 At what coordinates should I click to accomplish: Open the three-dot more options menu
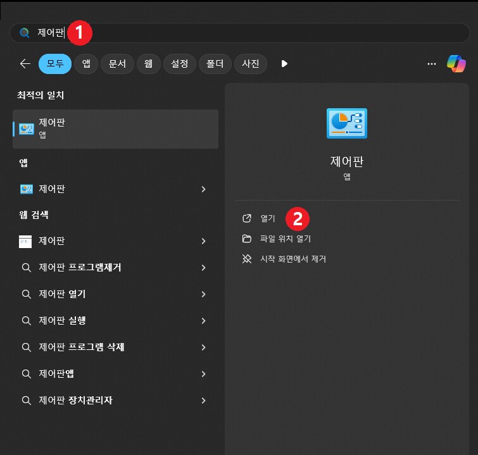[x=432, y=64]
